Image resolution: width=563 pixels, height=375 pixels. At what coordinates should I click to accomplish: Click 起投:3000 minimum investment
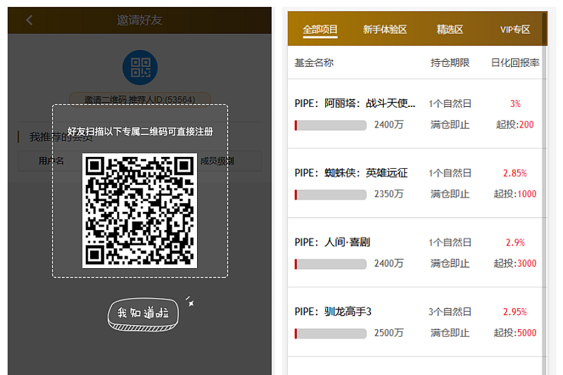click(x=515, y=263)
